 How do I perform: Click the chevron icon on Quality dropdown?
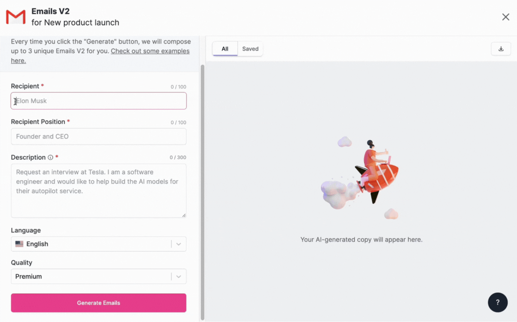[178, 276]
